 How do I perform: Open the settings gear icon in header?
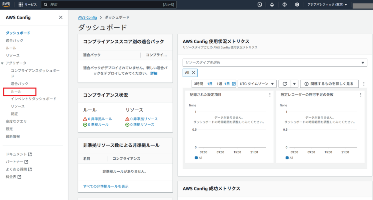point(297,5)
